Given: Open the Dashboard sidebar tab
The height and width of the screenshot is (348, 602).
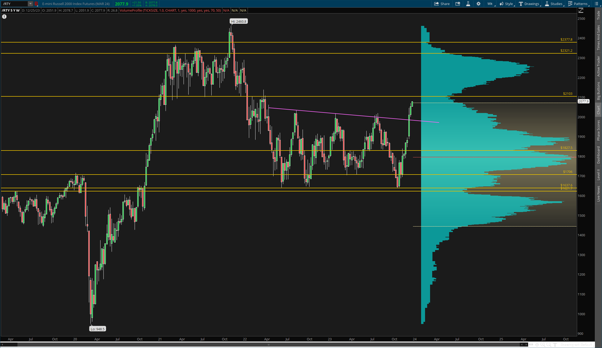Looking at the screenshot, I should coord(598,155).
